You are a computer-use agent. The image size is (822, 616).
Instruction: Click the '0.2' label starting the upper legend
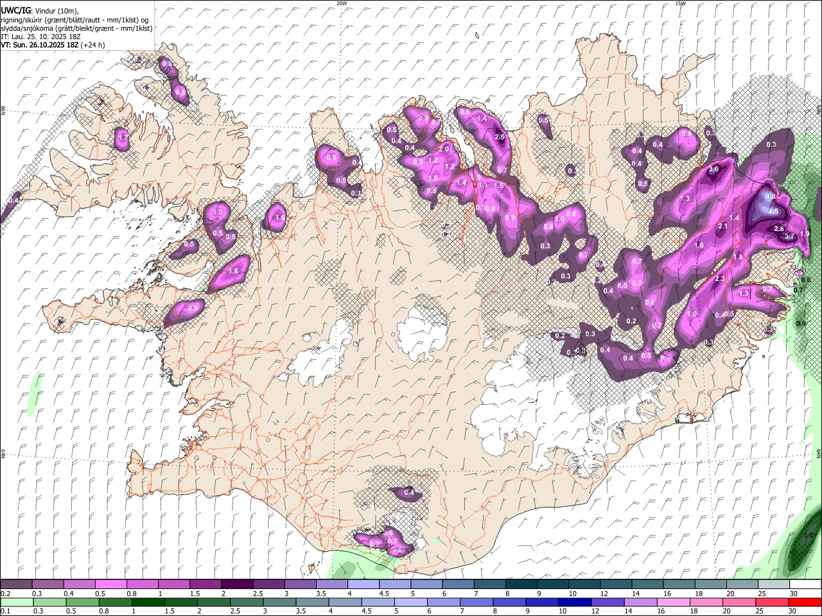coord(5,594)
